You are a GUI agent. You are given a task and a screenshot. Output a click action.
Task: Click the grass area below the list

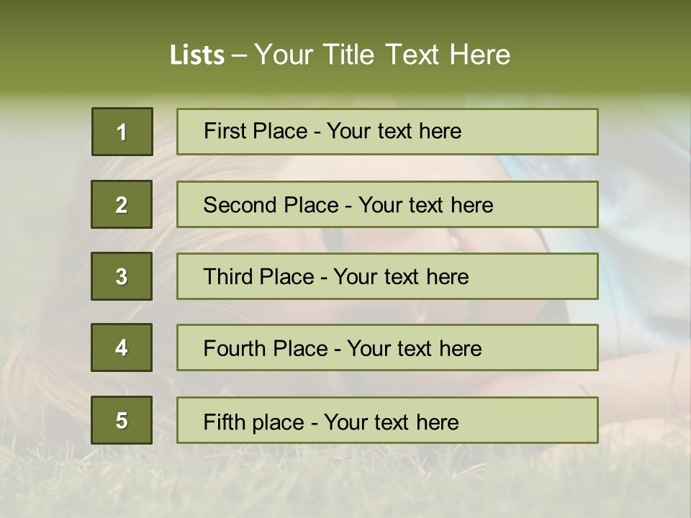pos(345,482)
